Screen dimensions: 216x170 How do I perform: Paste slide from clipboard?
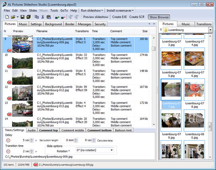(x=49, y=17)
